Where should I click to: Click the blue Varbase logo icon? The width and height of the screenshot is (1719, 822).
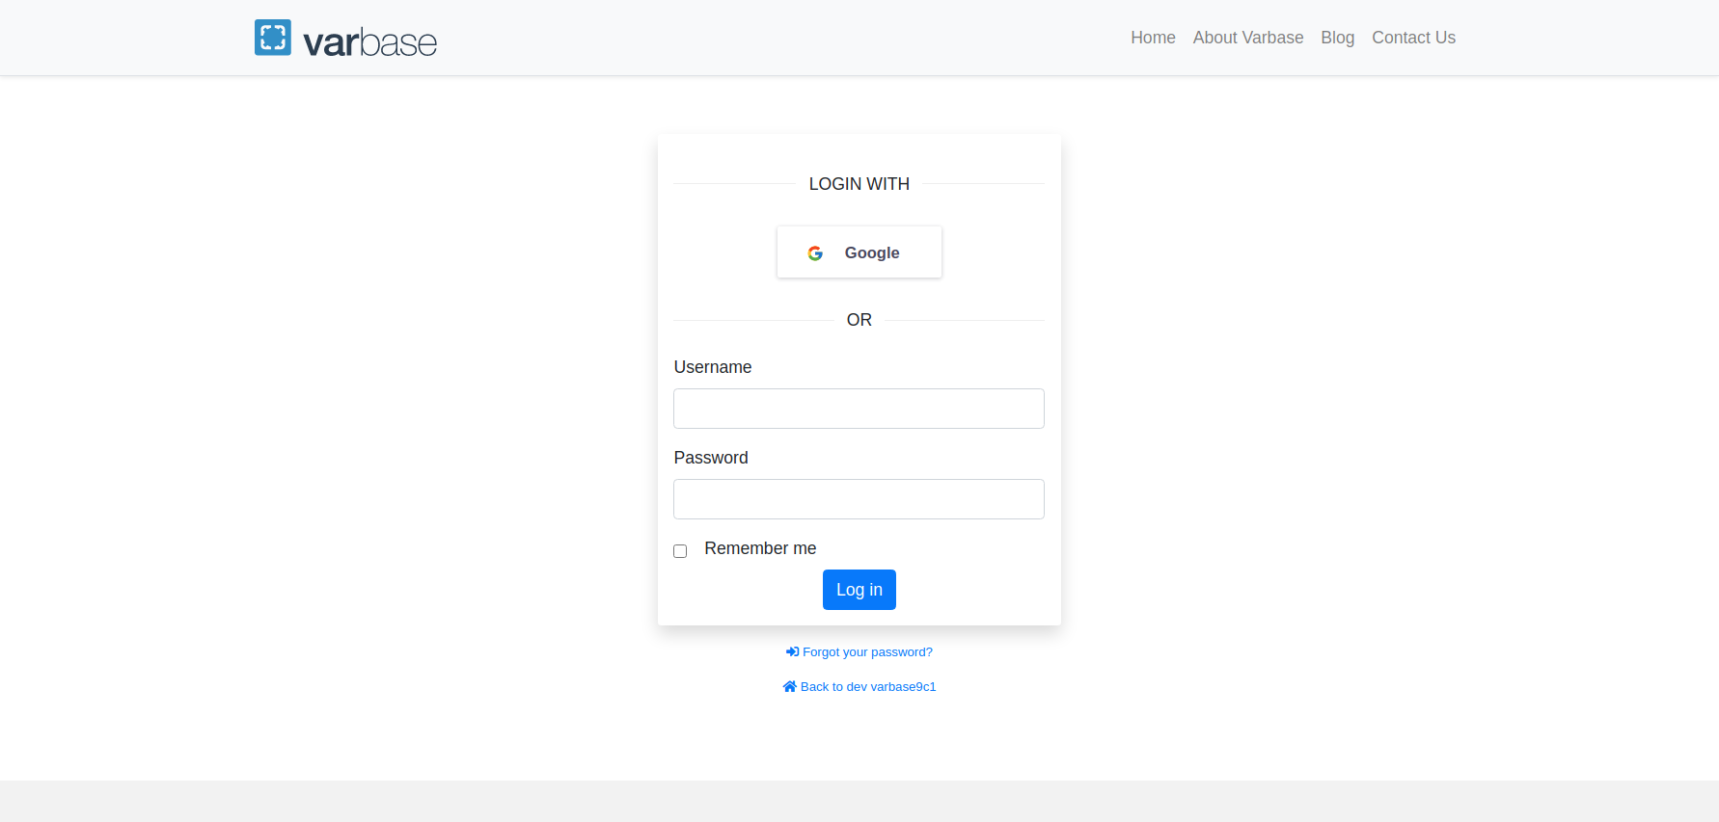pyautogui.click(x=272, y=38)
